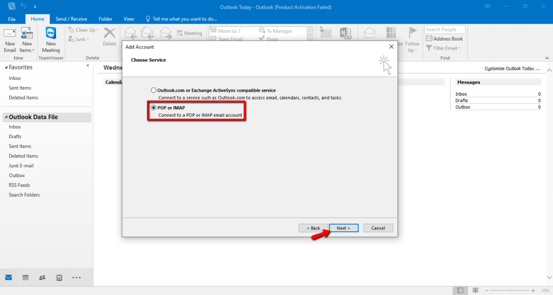
Task: Open Deleted Items under Favorites
Action: pyautogui.click(x=23, y=98)
